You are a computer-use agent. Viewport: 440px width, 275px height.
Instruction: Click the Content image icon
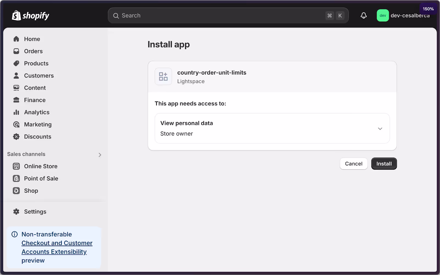point(16,88)
